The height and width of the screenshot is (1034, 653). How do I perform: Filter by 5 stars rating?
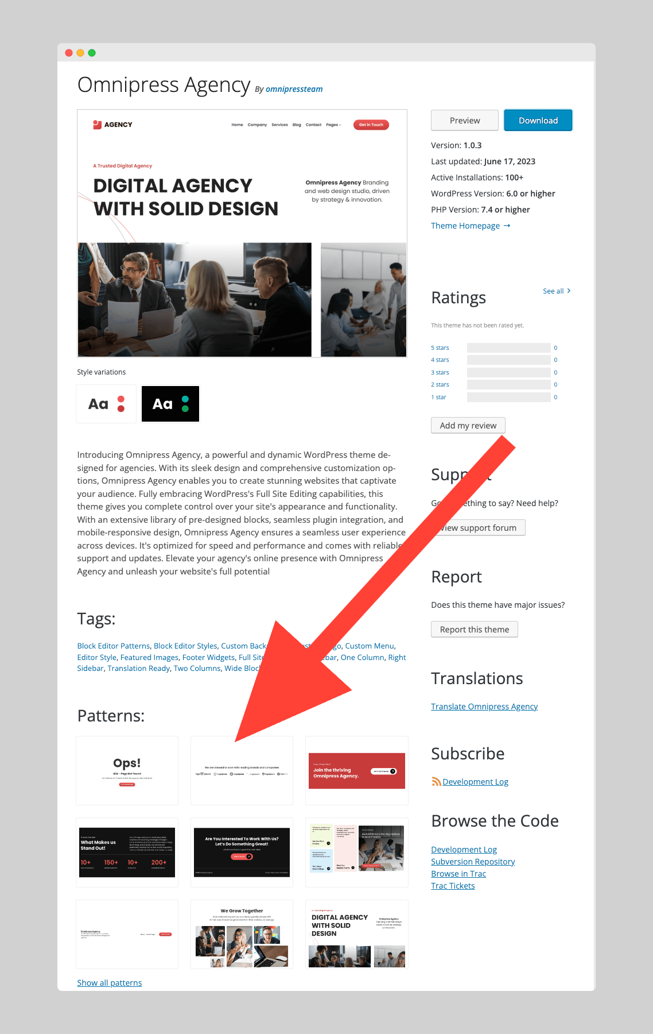(x=440, y=348)
